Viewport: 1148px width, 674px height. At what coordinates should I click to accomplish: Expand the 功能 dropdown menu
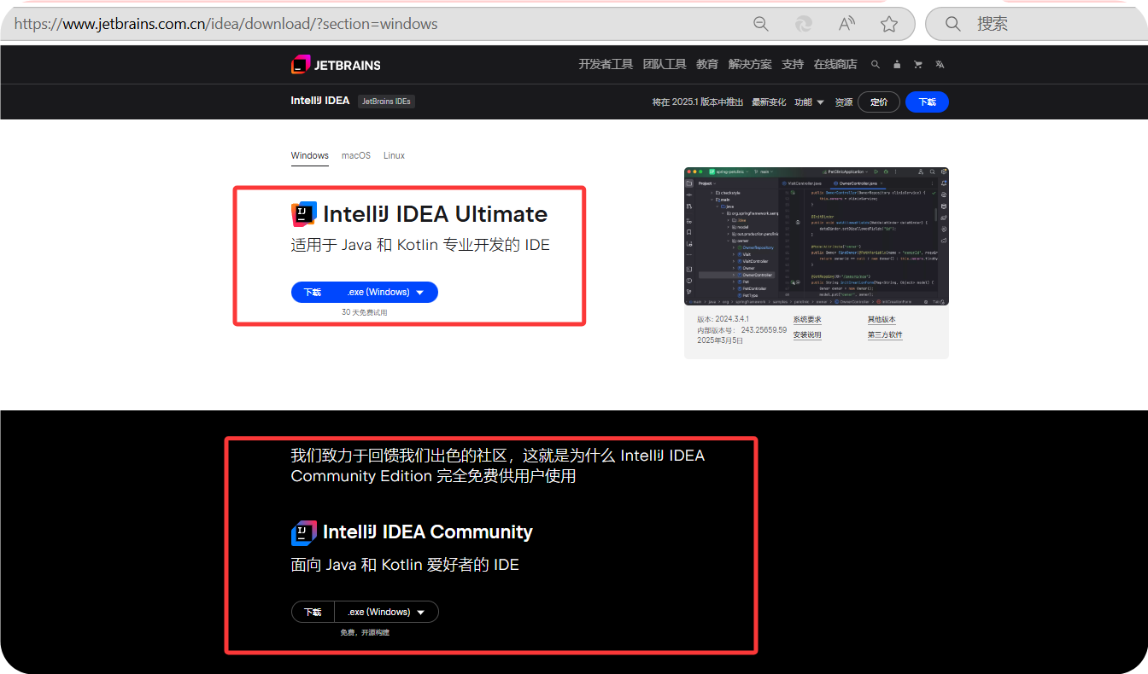[809, 102]
